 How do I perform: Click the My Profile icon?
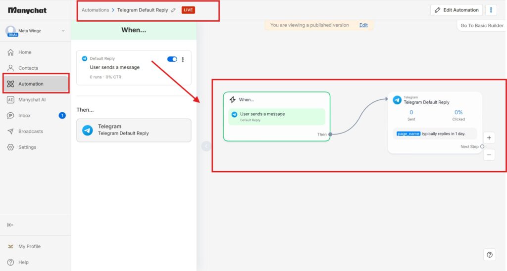[11, 246]
